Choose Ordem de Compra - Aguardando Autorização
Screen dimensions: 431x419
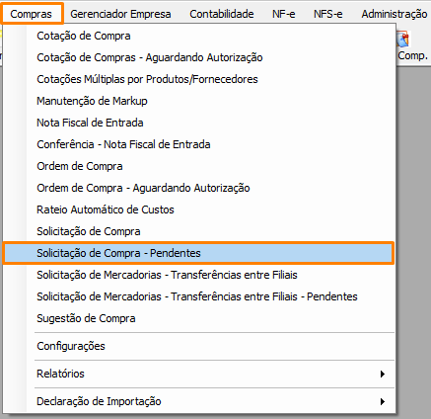click(198, 188)
